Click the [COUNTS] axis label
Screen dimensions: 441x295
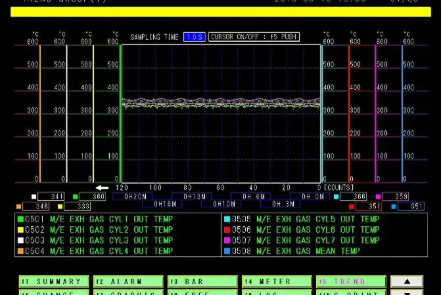coord(339,187)
